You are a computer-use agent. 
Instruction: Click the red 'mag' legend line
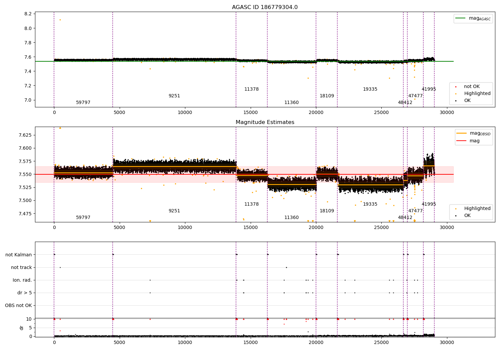point(462,141)
